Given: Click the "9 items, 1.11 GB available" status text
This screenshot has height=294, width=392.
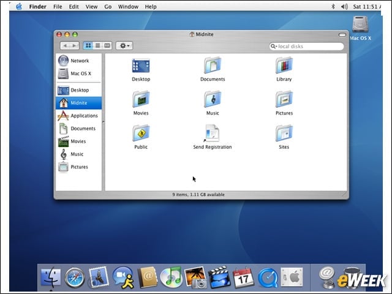Looking at the screenshot, I should 198,195.
